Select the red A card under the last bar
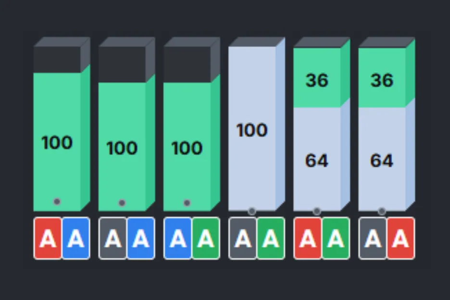The image size is (450, 300). coord(400,238)
